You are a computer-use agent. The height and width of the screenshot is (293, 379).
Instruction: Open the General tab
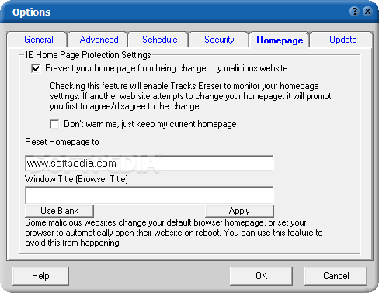click(38, 40)
